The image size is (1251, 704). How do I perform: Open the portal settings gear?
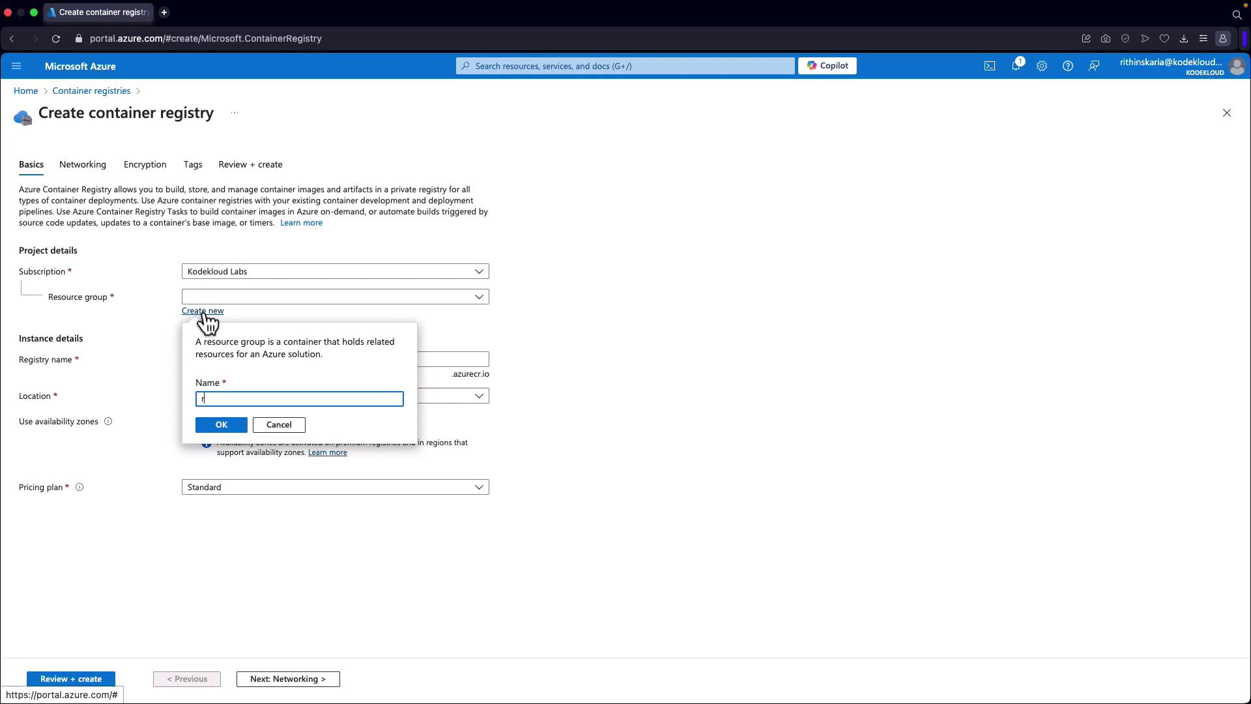[1041, 66]
